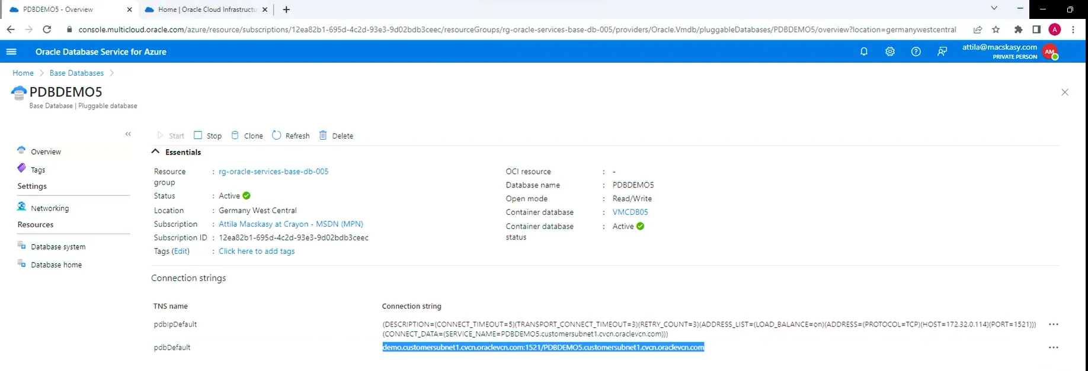Go to Home breadcrumb
Viewport: 1088px width, 371px height.
click(x=23, y=73)
